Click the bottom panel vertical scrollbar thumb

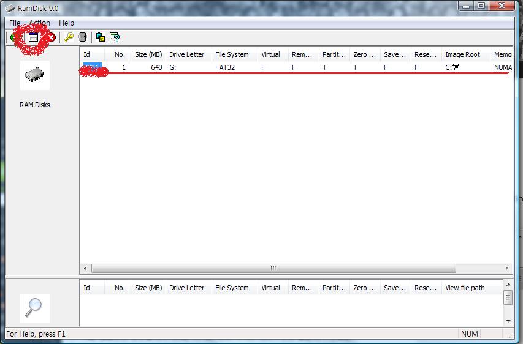(508, 297)
